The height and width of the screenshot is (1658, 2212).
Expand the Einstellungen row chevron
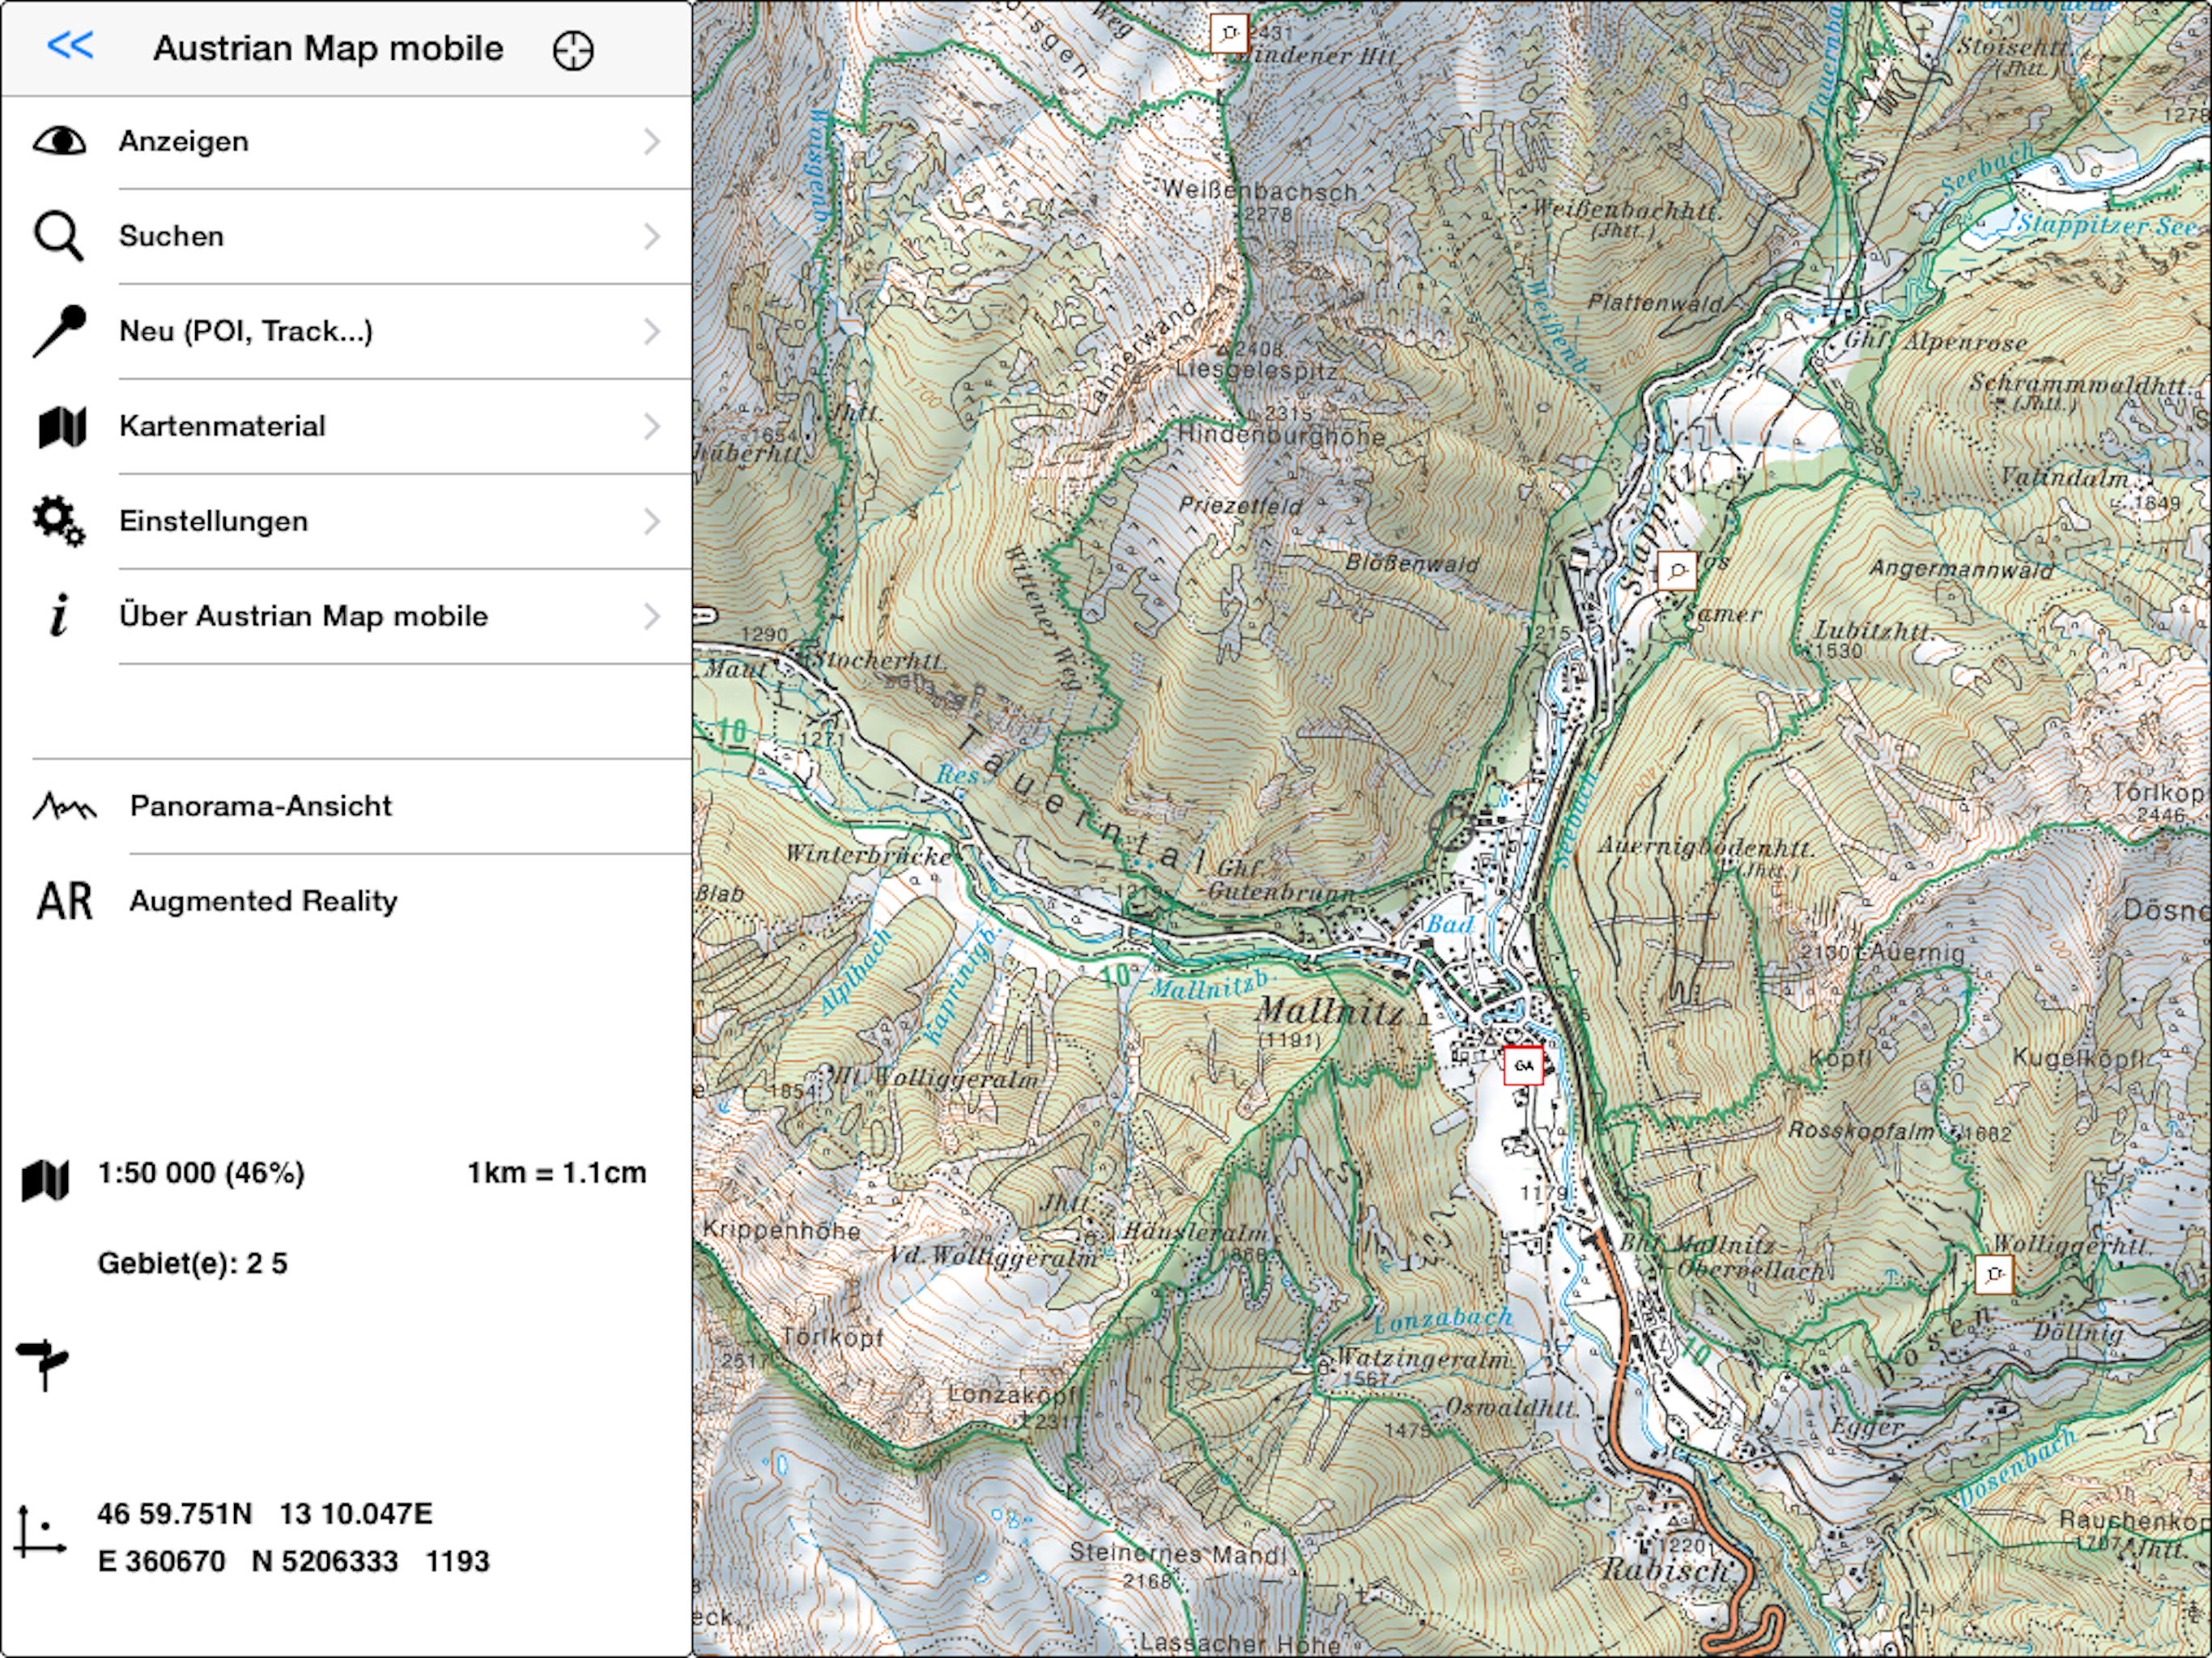click(652, 521)
